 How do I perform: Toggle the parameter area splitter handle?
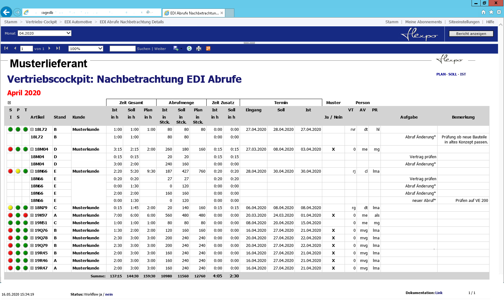point(249,42)
